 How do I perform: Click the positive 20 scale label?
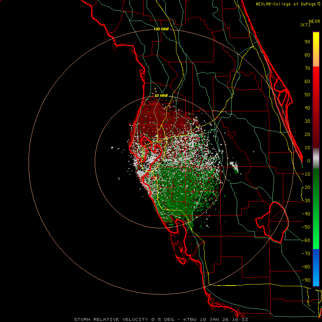pos(307,135)
